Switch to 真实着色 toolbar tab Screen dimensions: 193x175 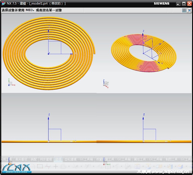coord(21,159)
